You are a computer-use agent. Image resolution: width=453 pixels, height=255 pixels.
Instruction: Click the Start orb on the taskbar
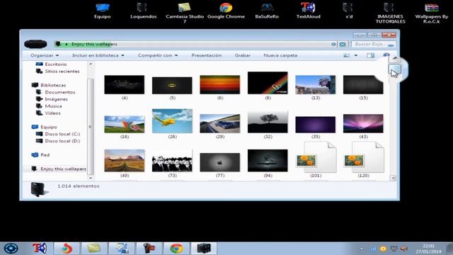pos(11,249)
